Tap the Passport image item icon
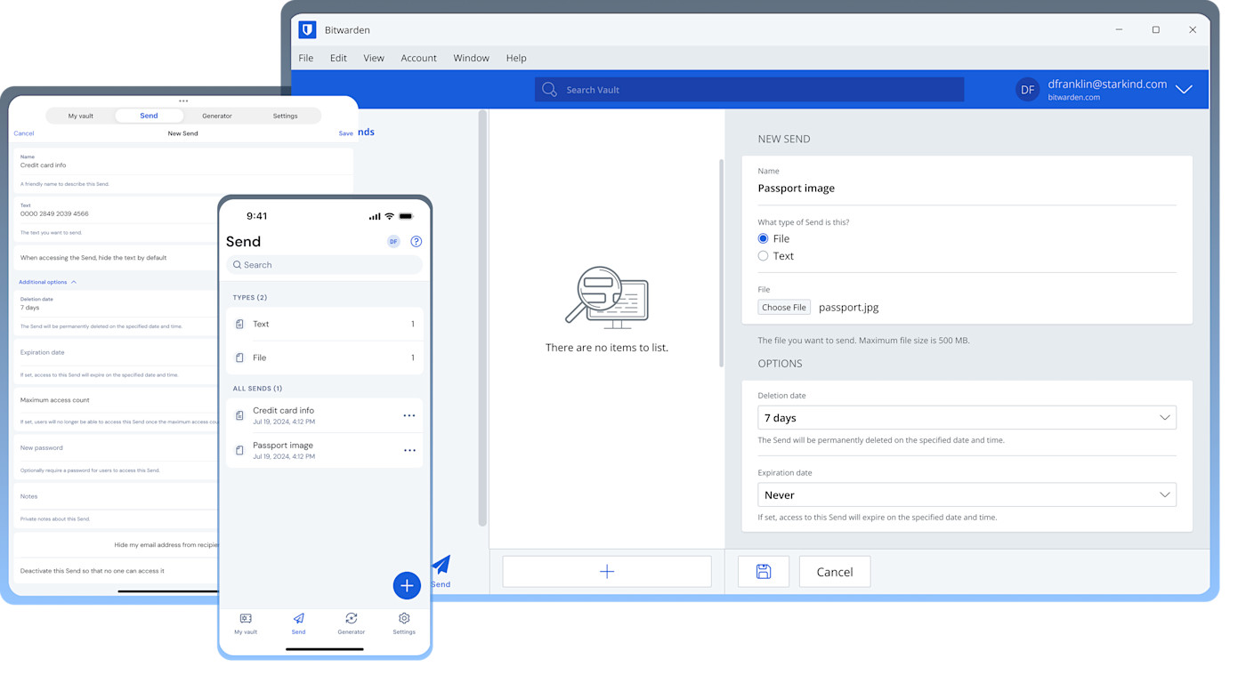This screenshot has width=1246, height=691. click(x=239, y=450)
